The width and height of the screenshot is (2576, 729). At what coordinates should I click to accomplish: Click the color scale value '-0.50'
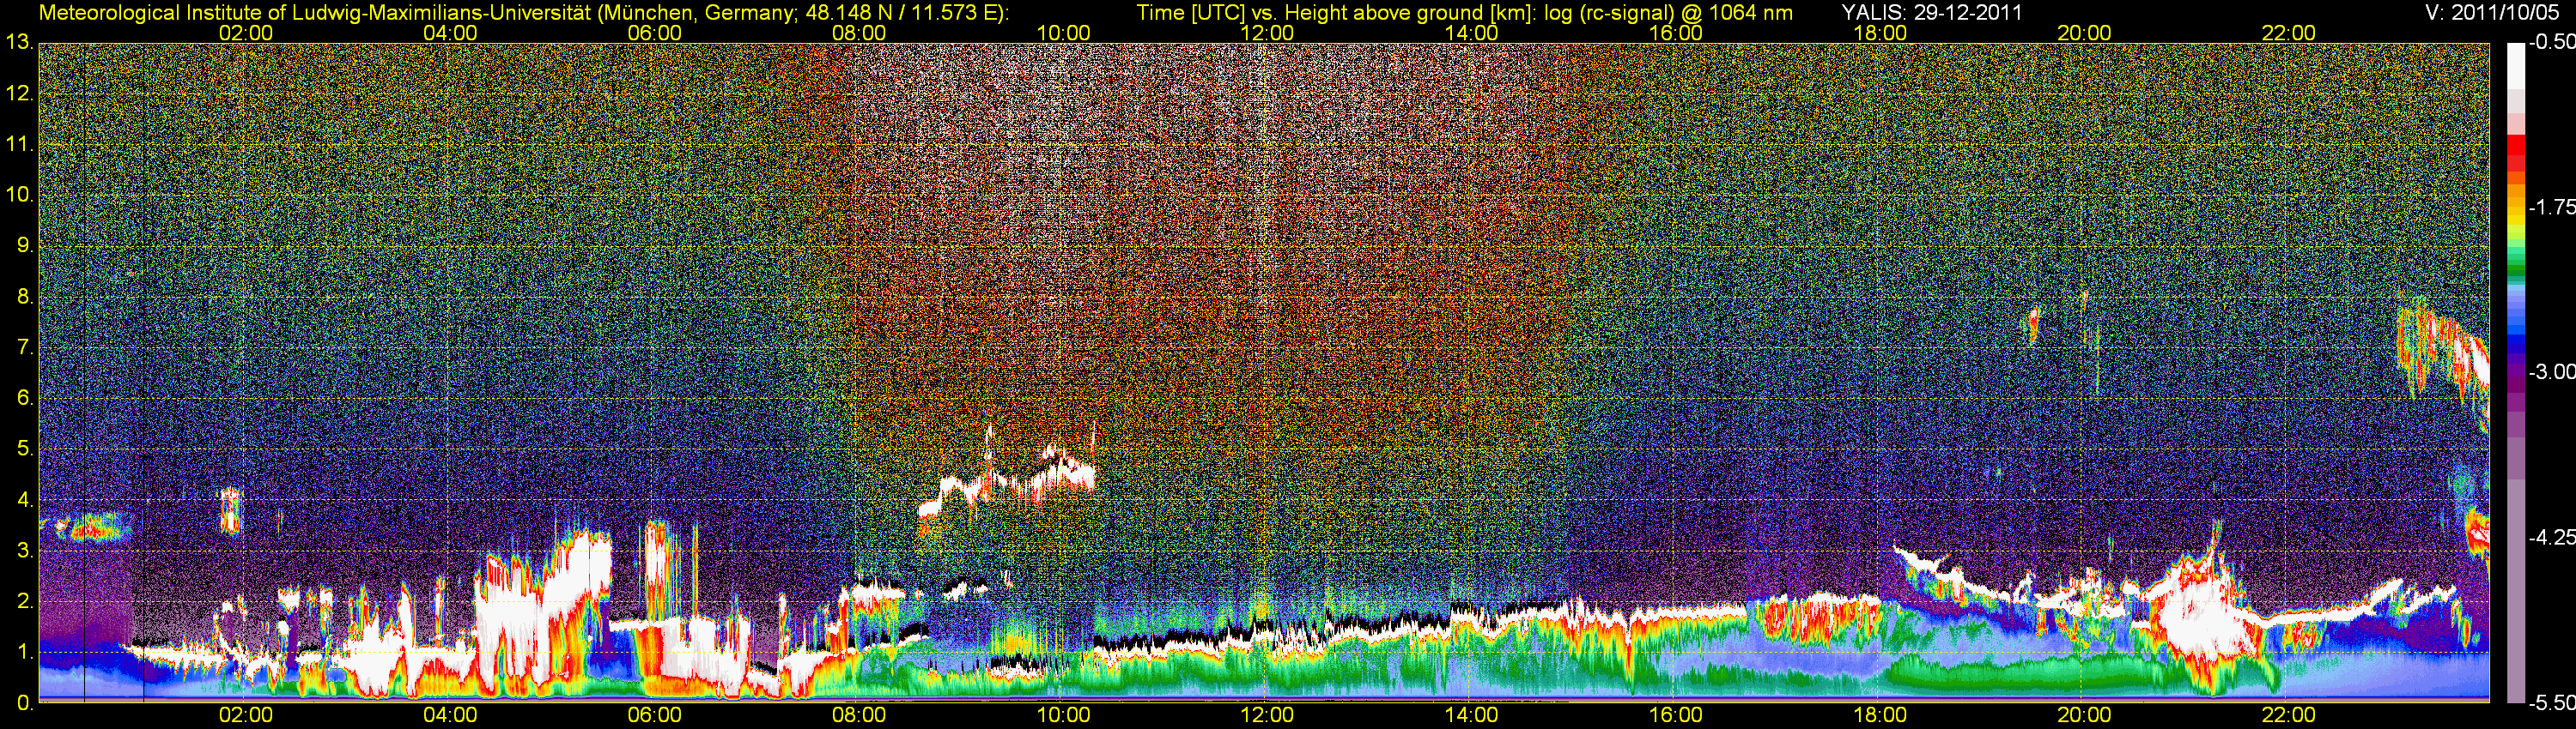tap(2551, 42)
